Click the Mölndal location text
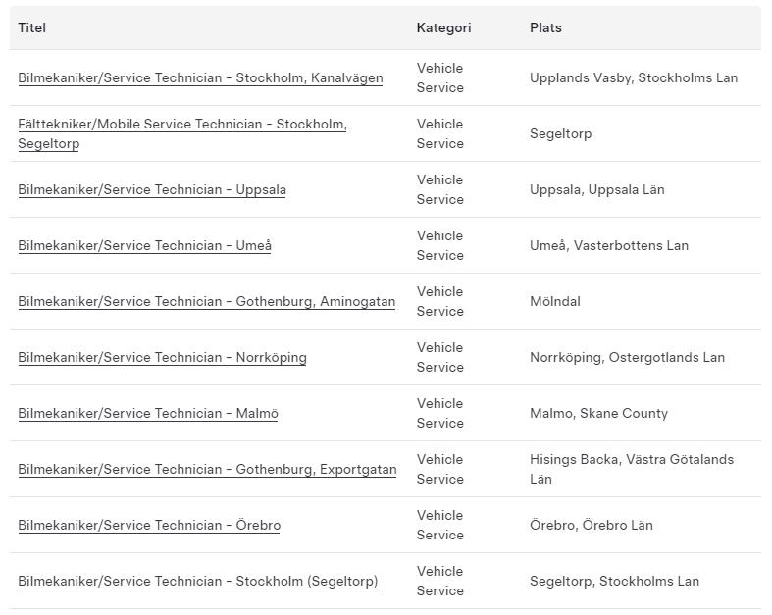772x615 pixels. [555, 302]
